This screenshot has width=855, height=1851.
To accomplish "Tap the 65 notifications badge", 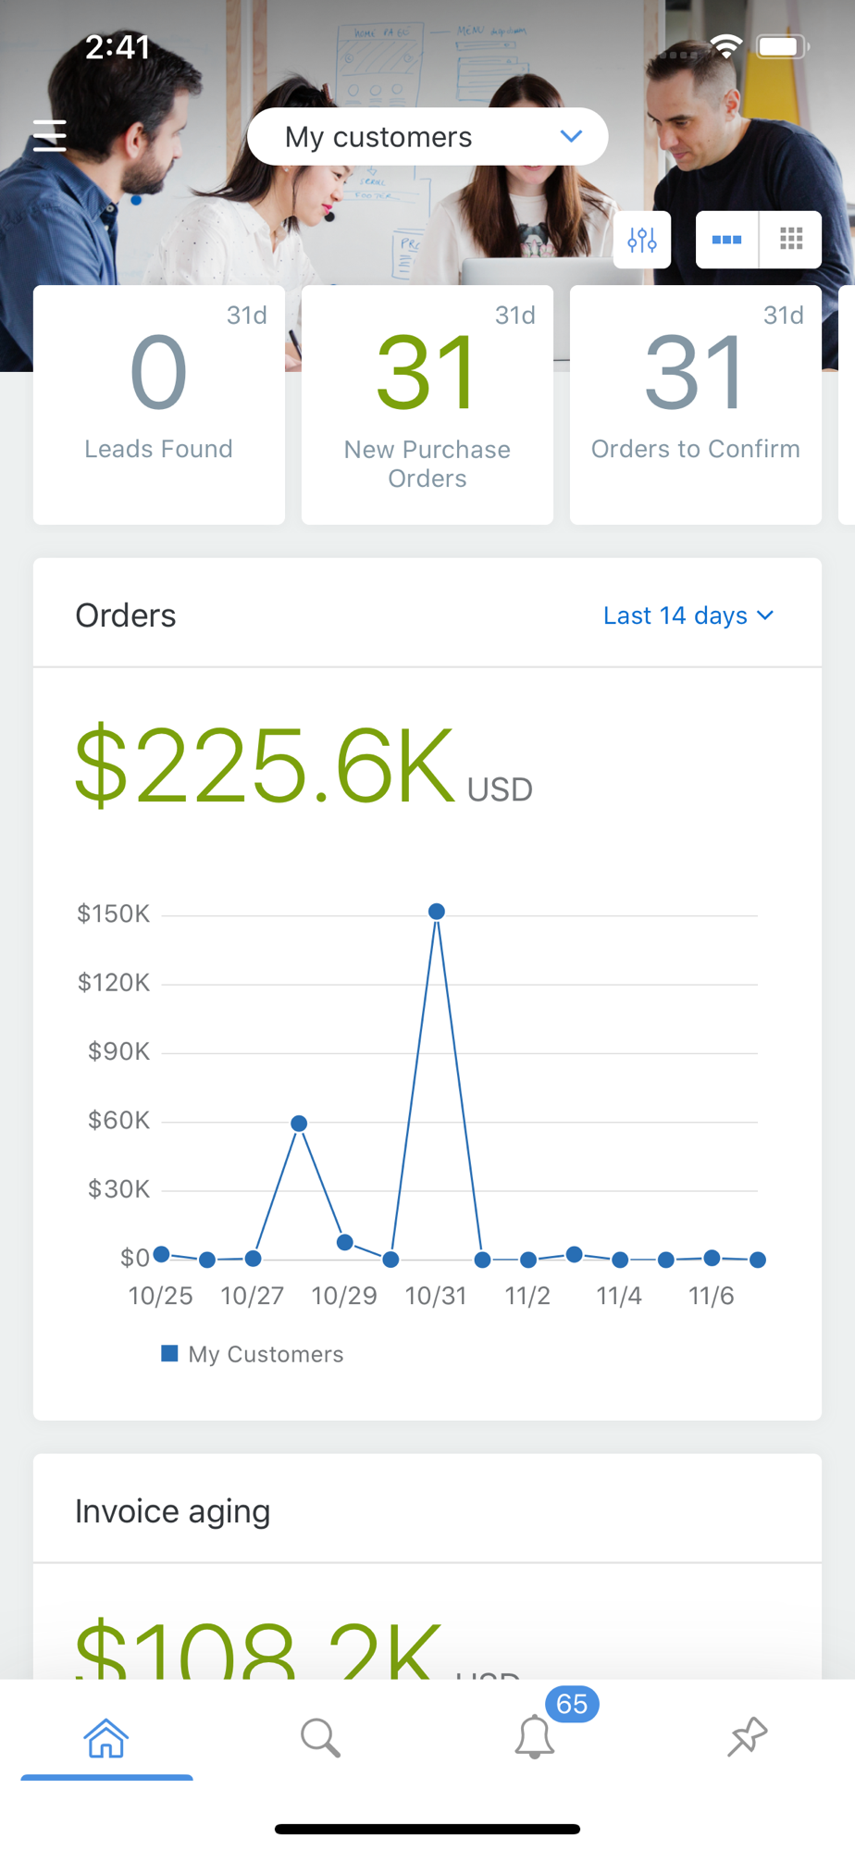I will point(572,1704).
